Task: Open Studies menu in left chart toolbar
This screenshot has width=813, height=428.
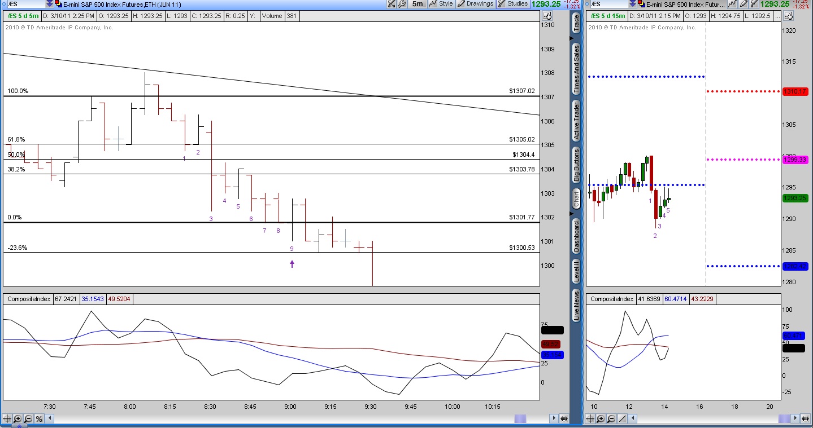Action: 513,4
